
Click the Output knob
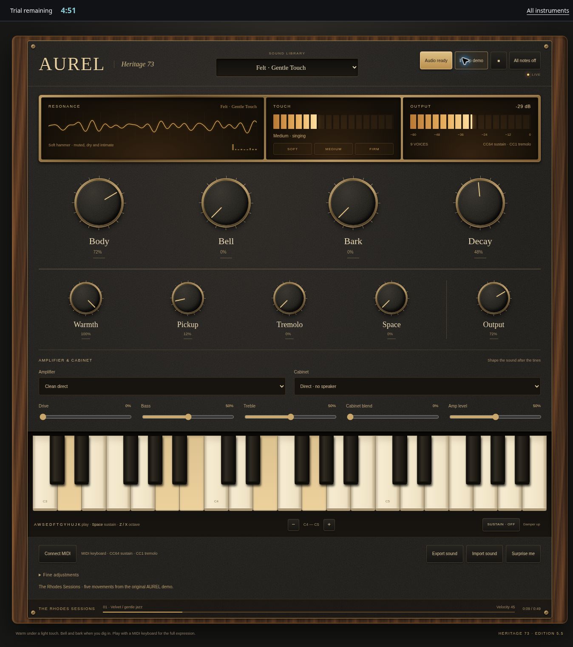point(494,298)
